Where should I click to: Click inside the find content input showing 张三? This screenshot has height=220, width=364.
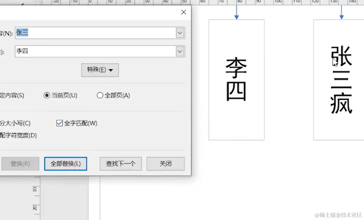[x=89, y=33]
